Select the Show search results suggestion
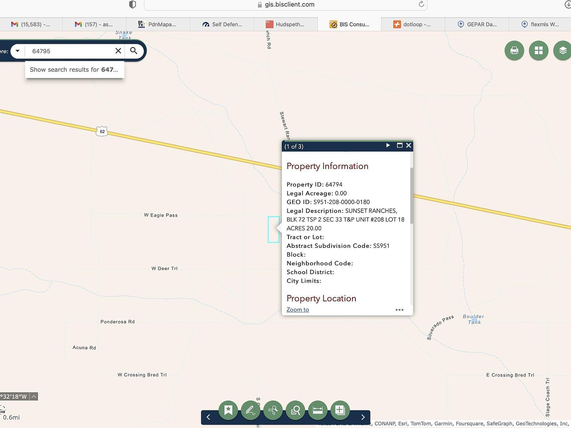The image size is (571, 428). [74, 70]
